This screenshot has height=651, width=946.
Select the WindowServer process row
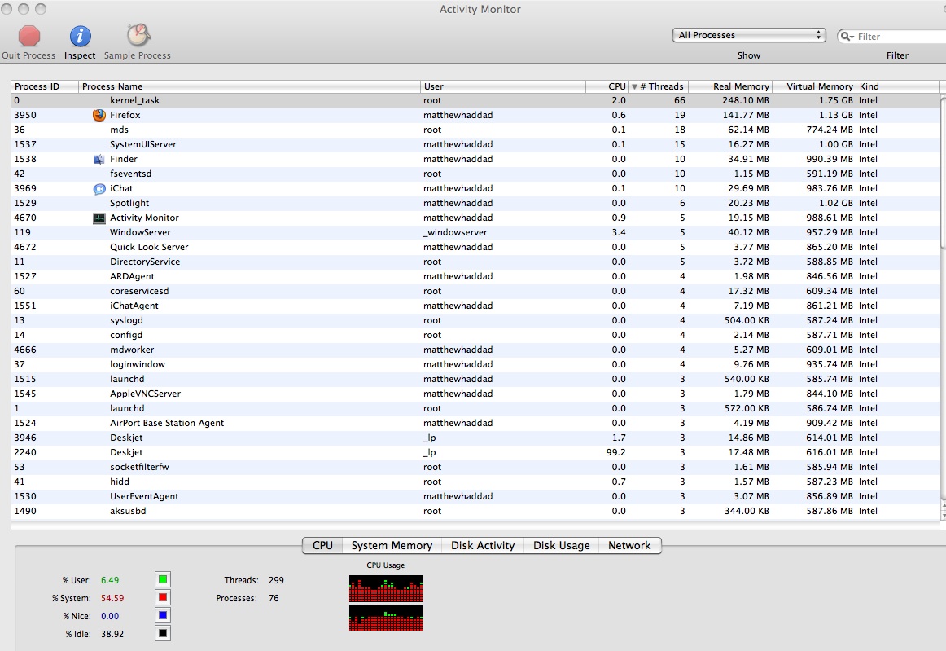click(475, 232)
